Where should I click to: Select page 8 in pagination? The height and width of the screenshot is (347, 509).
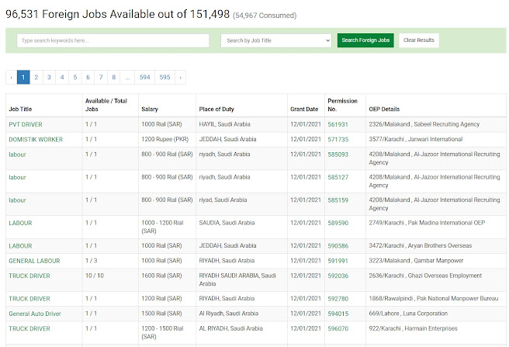pos(113,78)
